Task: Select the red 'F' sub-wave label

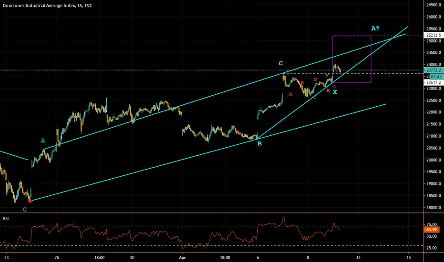Action: coord(327,76)
